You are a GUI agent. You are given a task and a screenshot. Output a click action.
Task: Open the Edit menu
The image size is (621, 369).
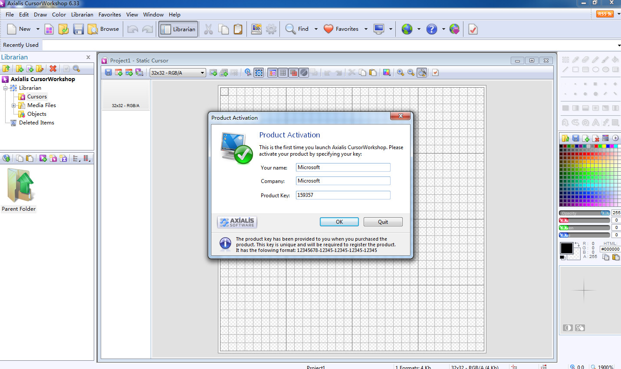[24, 14]
